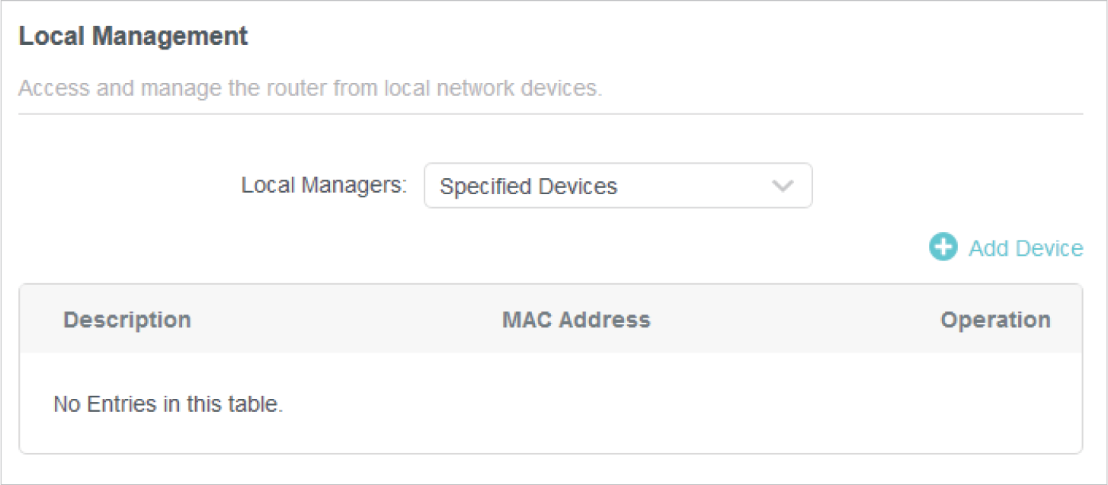Click the Local Management section heading
This screenshot has width=1108, height=485.
pyautogui.click(x=133, y=37)
